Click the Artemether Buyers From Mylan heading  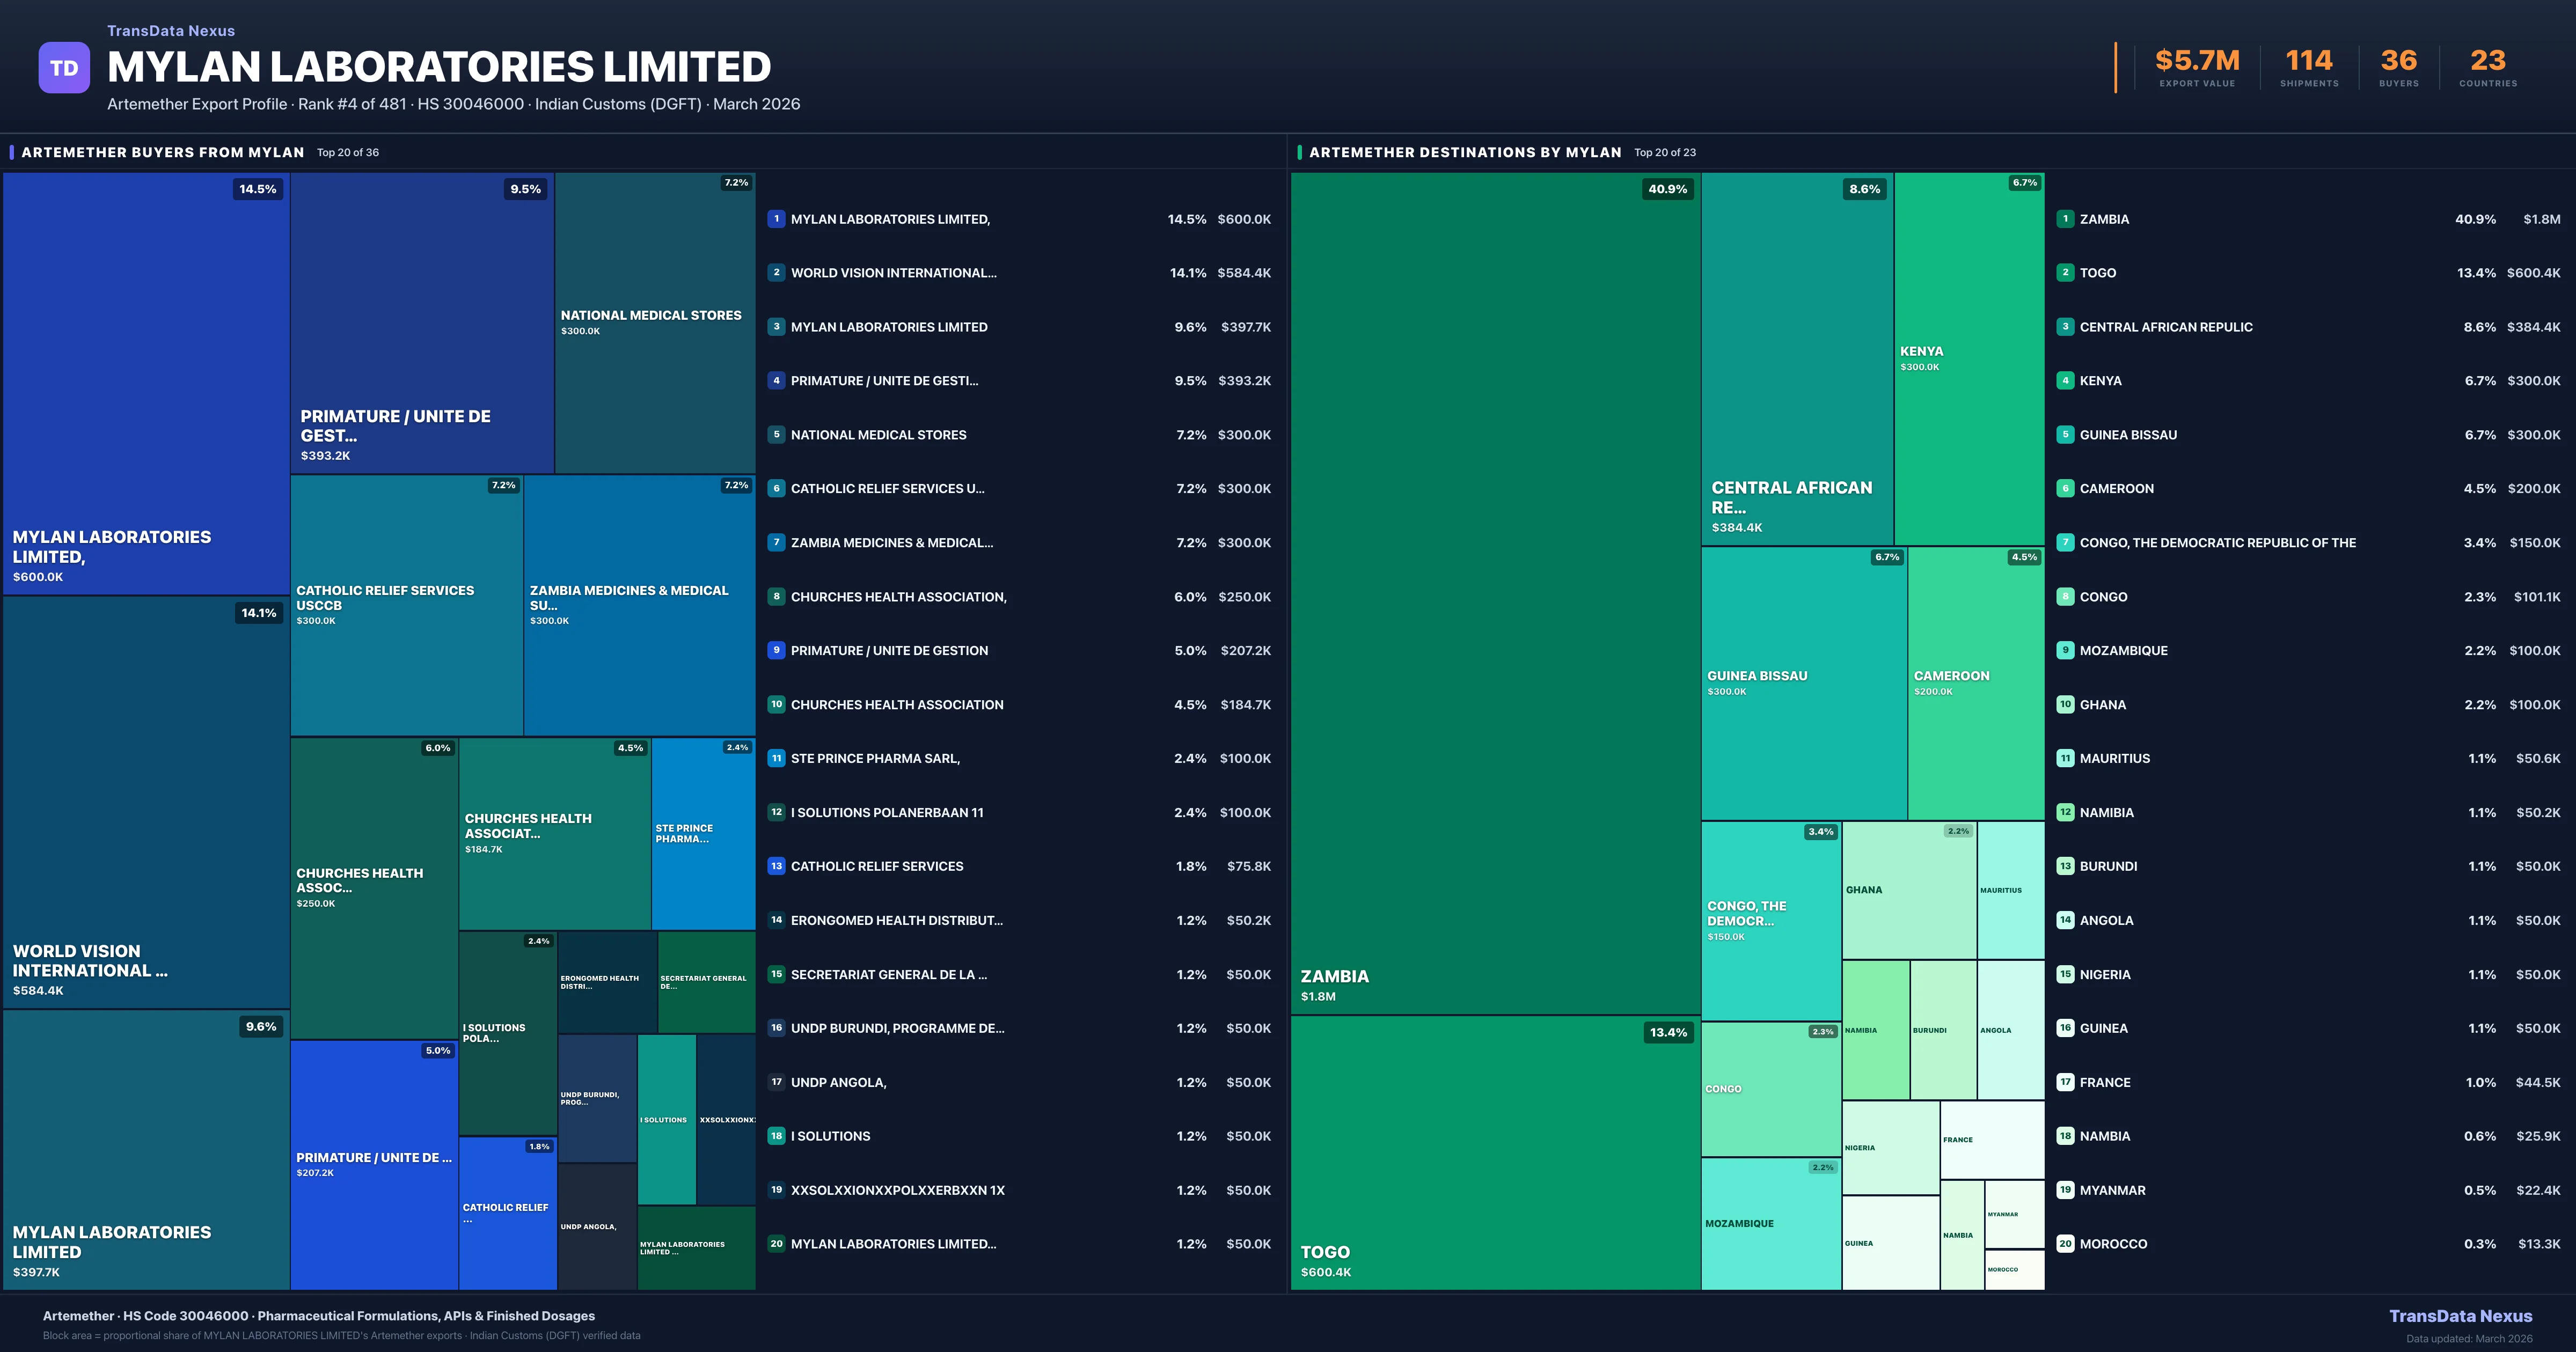click(x=163, y=152)
